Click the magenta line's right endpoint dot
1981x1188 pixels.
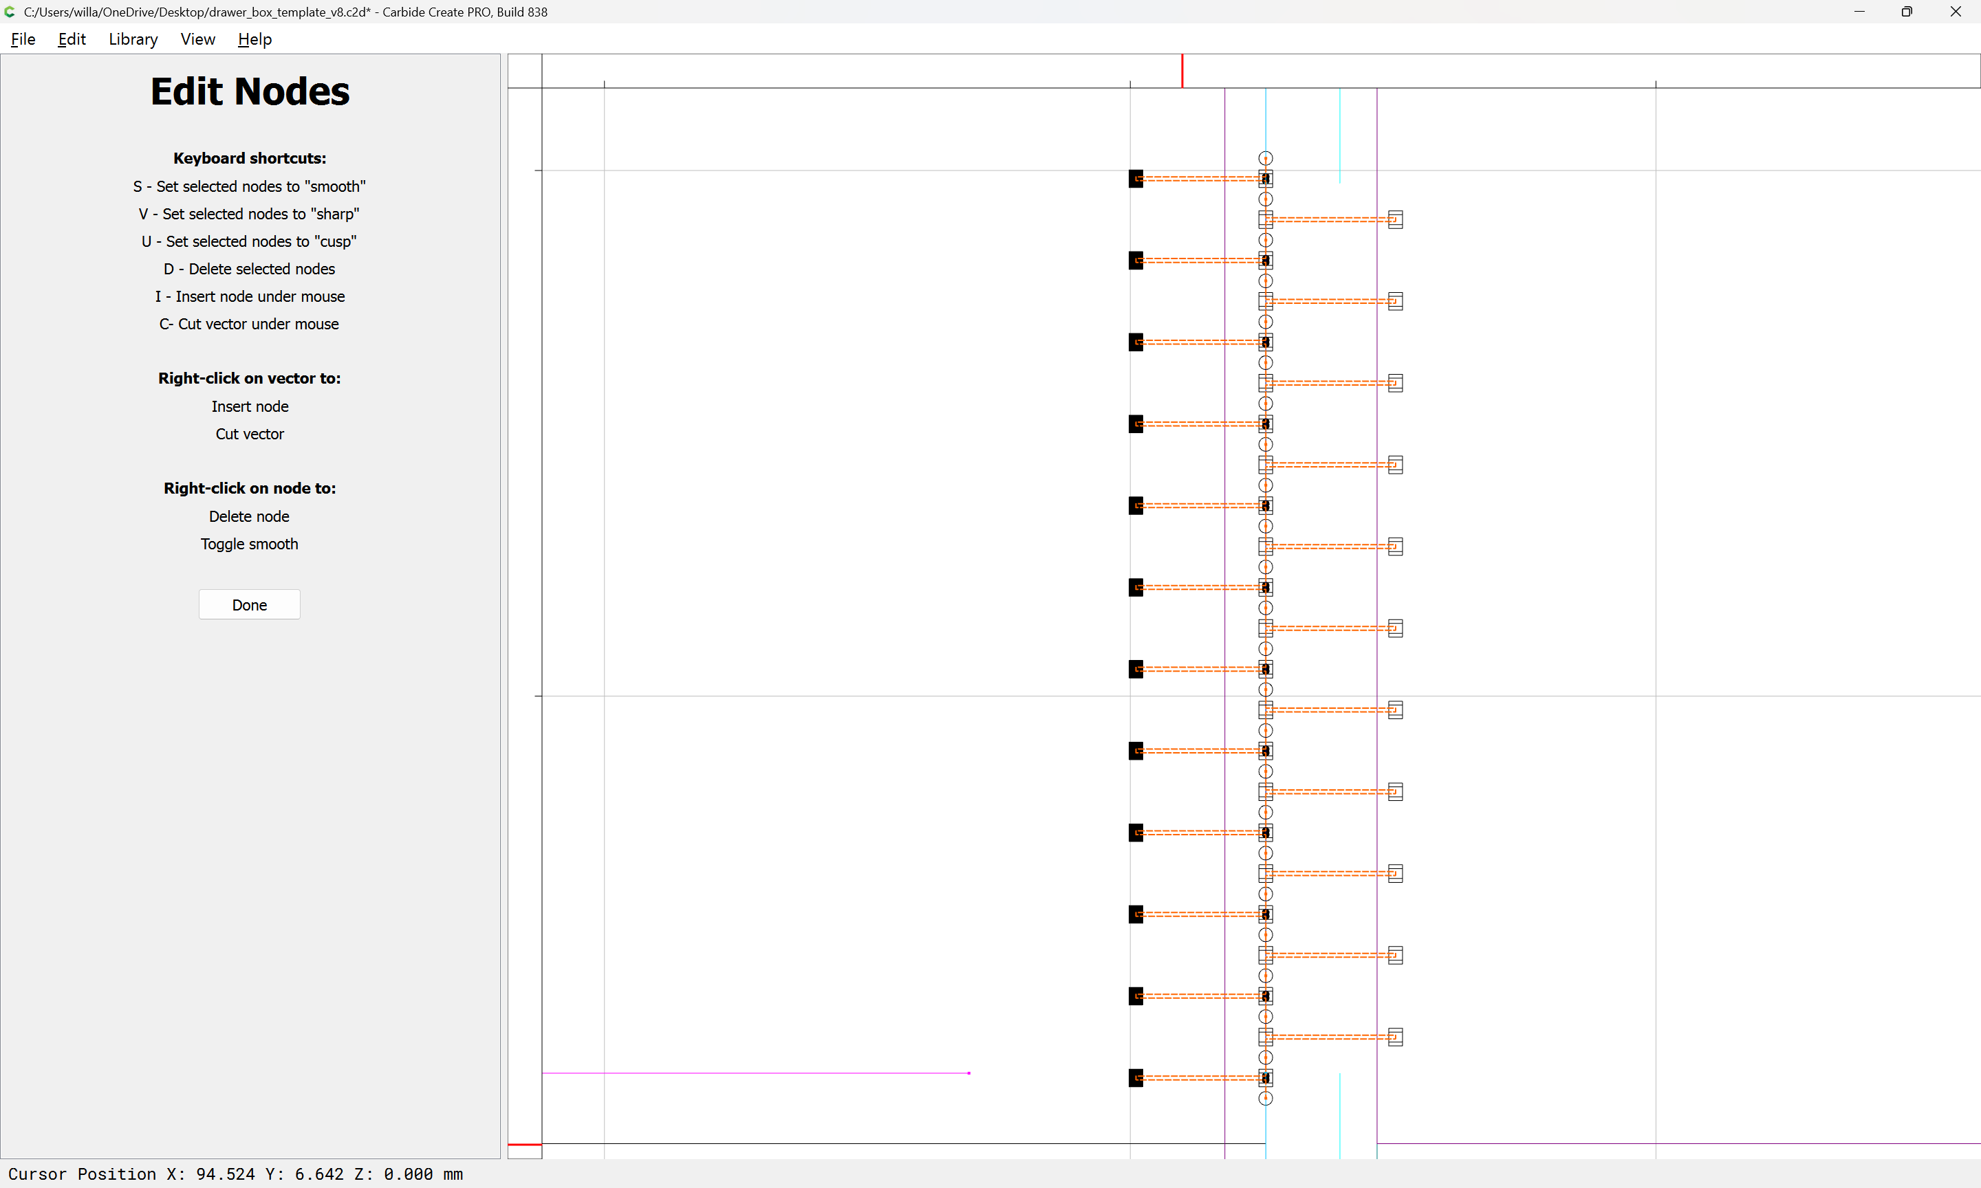pyautogui.click(x=969, y=1072)
